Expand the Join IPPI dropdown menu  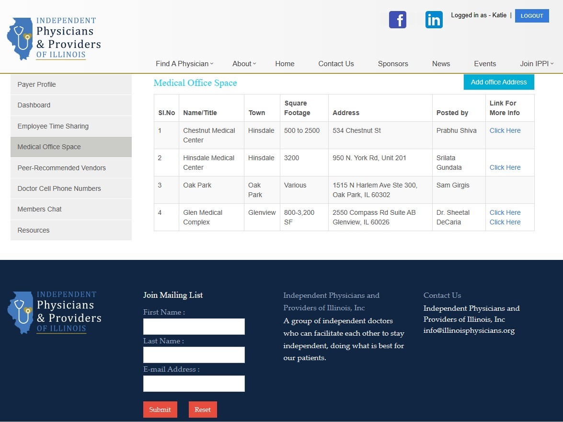coord(537,64)
